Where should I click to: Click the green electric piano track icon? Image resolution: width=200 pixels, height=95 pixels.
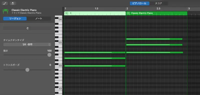[5, 11]
